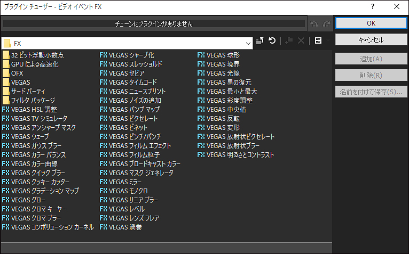Image resolution: width=409 pixels, height=254 pixels.
Task: Select VEGAS セピア plugin
Action: click(x=122, y=73)
